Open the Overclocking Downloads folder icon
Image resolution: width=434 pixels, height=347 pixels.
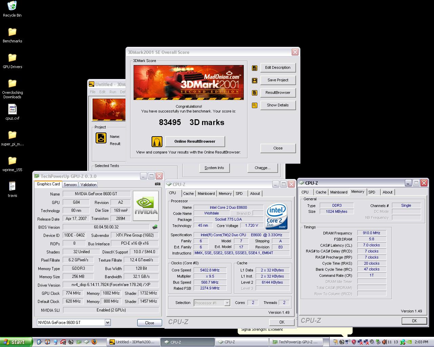click(12, 83)
